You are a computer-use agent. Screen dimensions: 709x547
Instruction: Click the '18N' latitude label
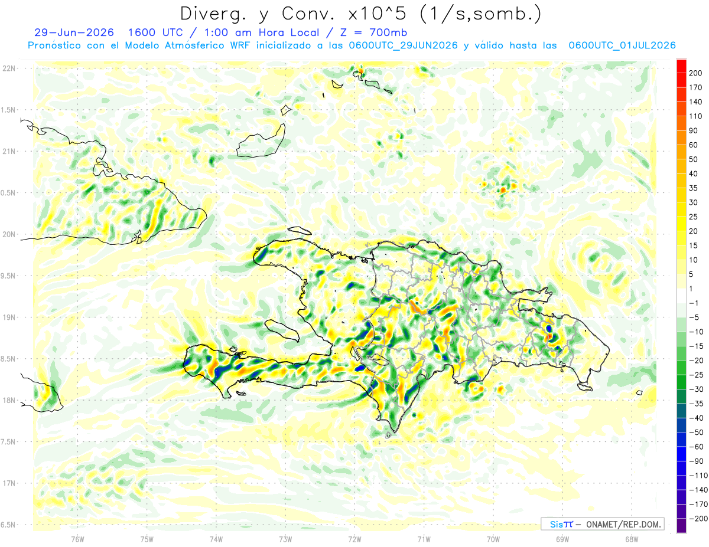[x=9, y=400]
